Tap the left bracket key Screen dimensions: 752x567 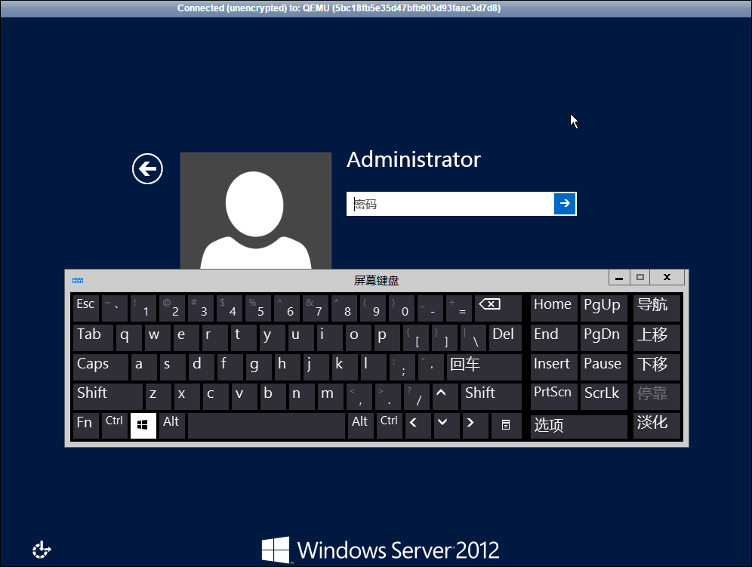(416, 337)
